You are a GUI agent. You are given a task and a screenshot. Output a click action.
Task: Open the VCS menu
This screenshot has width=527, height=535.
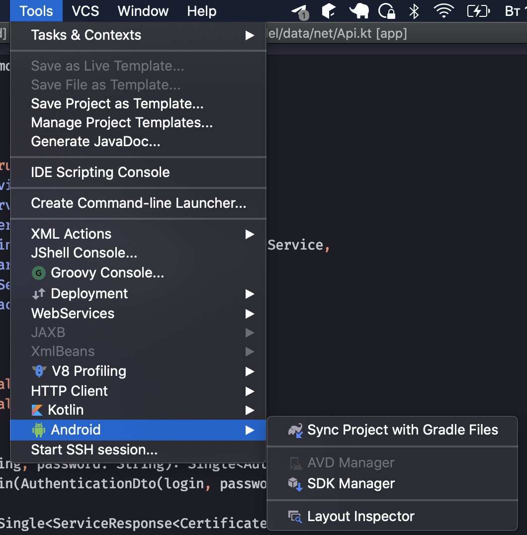(86, 11)
